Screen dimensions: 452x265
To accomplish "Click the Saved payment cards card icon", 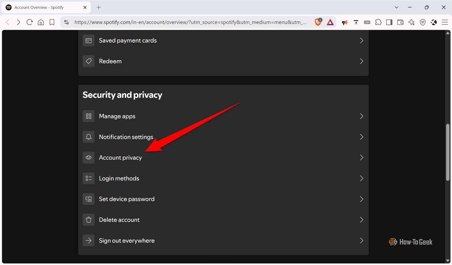I will coord(89,41).
